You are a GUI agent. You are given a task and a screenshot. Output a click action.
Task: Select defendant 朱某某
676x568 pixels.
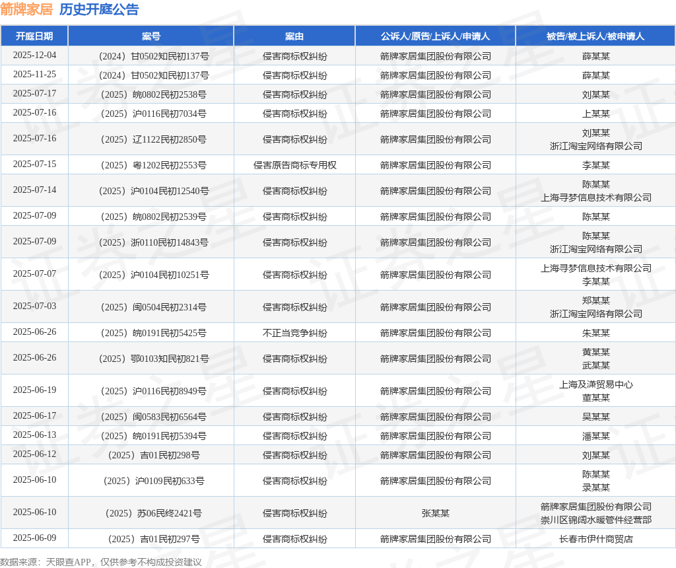tap(596, 333)
